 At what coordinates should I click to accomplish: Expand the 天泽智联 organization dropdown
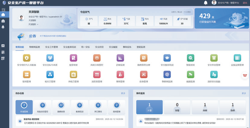tap(33, 24)
